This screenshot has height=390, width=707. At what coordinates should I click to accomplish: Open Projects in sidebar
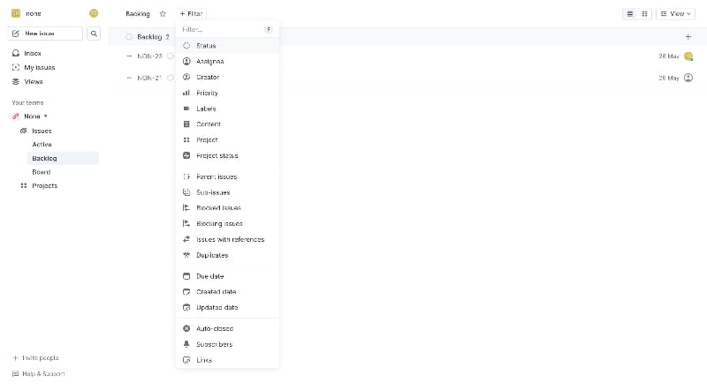click(45, 185)
